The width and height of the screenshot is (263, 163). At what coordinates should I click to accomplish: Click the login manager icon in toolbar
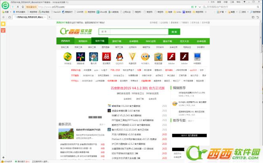251,12
